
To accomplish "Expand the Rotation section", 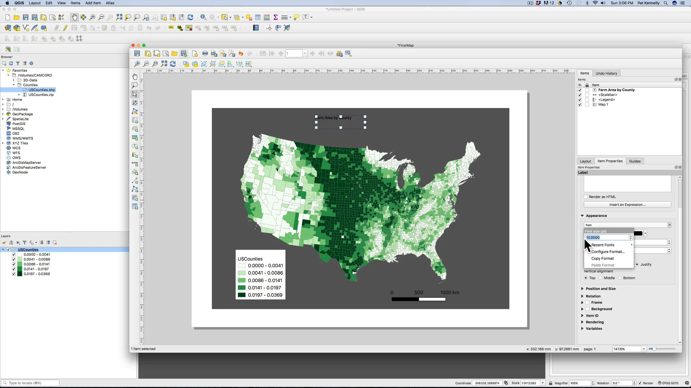I will point(582,296).
